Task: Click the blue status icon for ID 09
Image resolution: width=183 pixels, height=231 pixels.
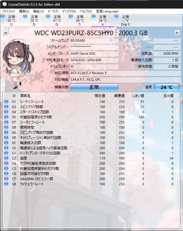Action: (x=6, y=127)
